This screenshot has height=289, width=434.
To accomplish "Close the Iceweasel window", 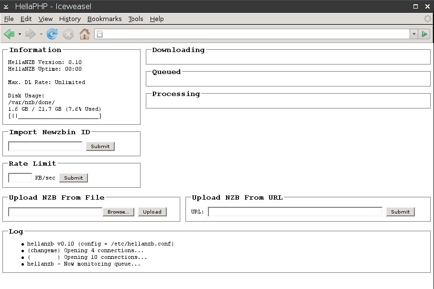I will tap(427, 6).
